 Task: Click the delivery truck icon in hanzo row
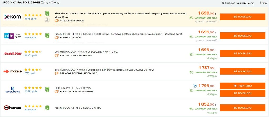coord(192,109)
